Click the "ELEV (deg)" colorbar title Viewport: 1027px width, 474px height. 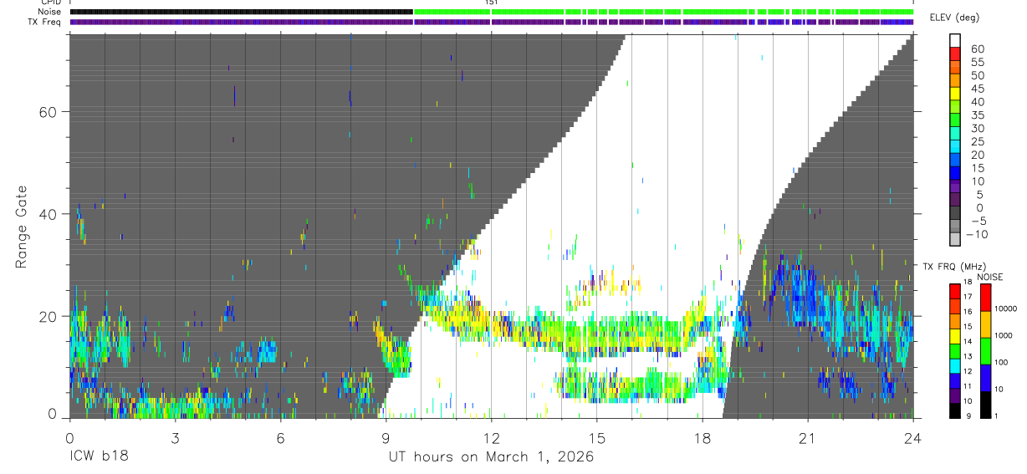coord(954,18)
